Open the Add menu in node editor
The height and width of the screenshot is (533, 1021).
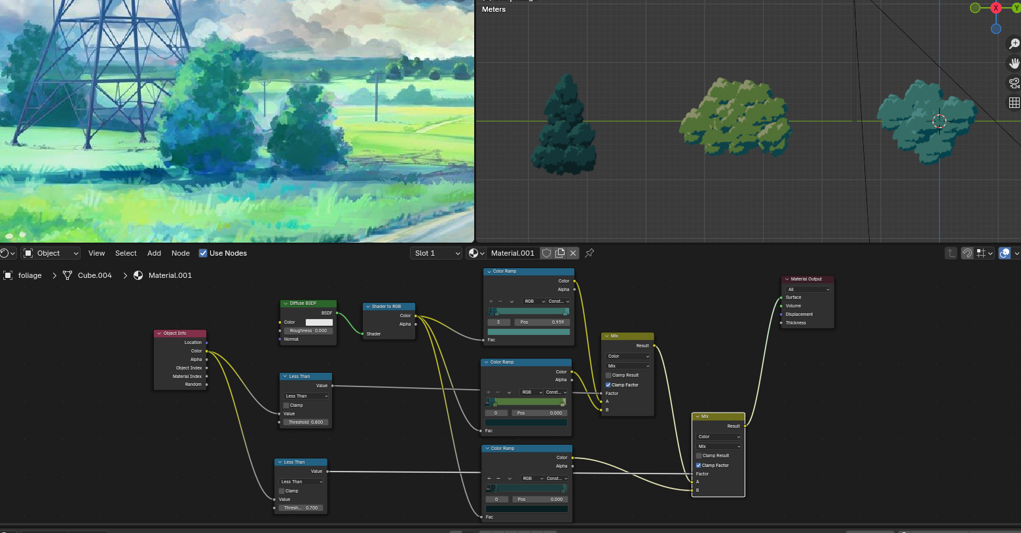point(154,253)
